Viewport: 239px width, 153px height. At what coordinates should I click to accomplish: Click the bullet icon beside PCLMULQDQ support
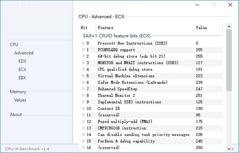click(x=83, y=50)
